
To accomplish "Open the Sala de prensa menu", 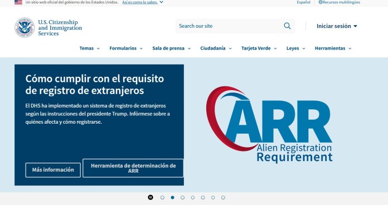I will click(172, 48).
